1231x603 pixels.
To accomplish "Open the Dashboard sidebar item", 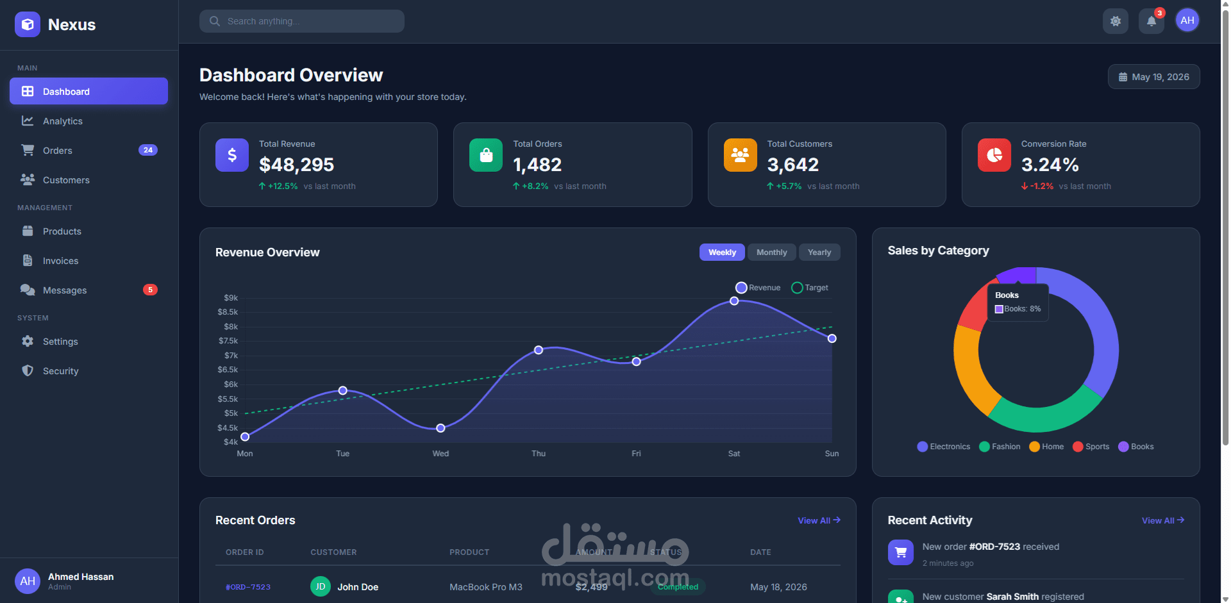I will pos(88,91).
